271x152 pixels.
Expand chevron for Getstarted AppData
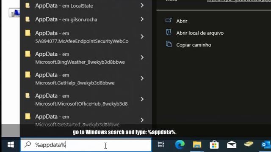point(142,120)
